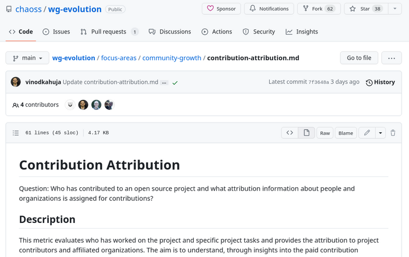Open the Raw file view
This screenshot has height=257, width=409.
[x=325, y=133]
